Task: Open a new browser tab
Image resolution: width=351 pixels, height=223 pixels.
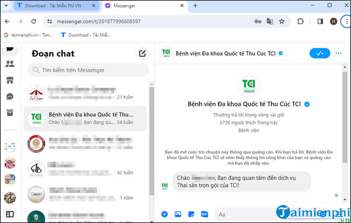Action: coord(195,6)
